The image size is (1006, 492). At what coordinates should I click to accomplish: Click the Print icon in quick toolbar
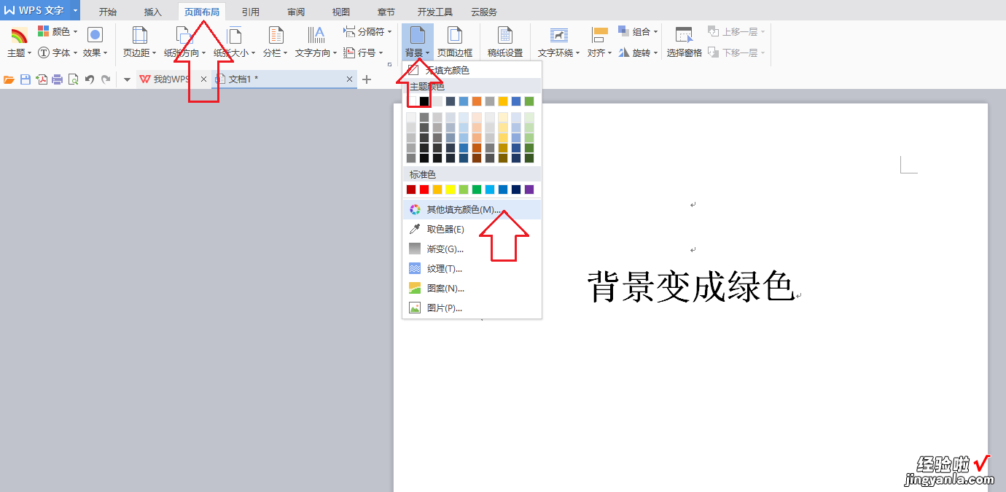(x=58, y=79)
